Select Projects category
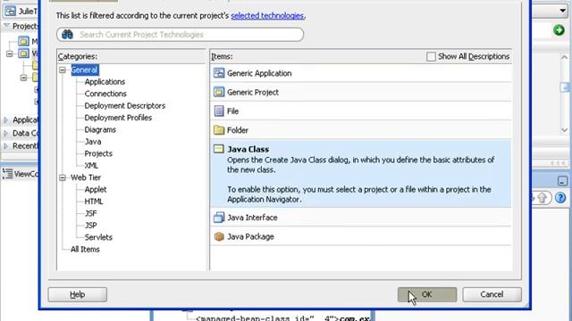The image size is (572, 321). (x=98, y=153)
